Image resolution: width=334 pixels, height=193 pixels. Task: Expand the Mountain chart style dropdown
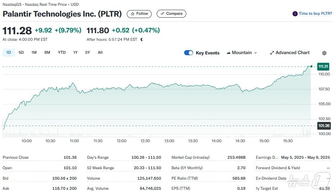255,53
